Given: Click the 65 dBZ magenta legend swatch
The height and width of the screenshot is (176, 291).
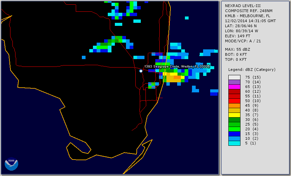Looking at the screenshot, I should click(234, 87).
